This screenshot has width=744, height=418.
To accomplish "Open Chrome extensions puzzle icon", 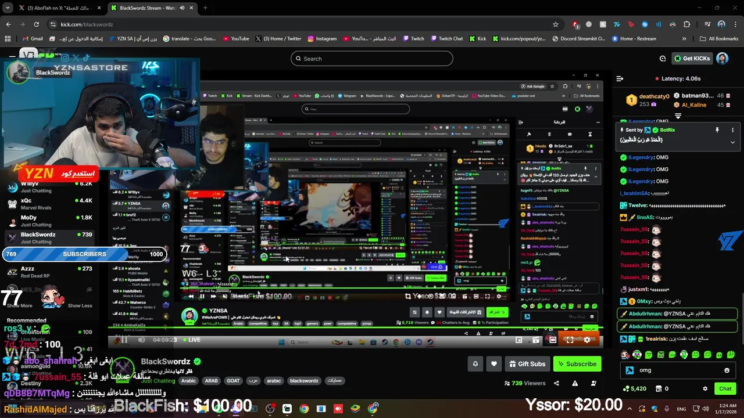I will [687, 24].
